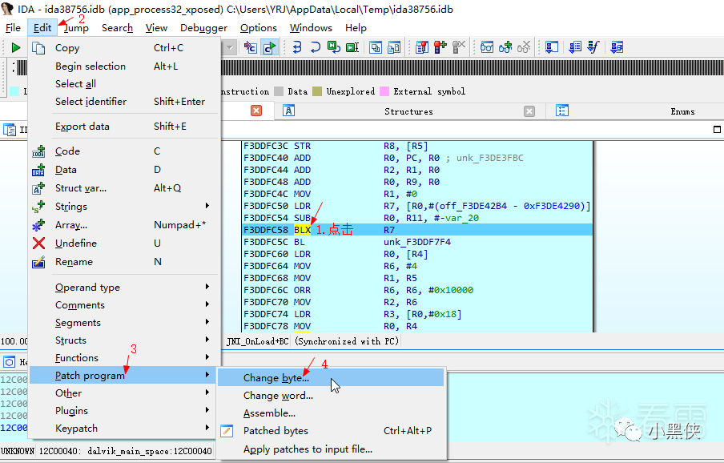This screenshot has height=463, width=724.
Task: Click the green Start process play icon
Action: click(x=16, y=47)
